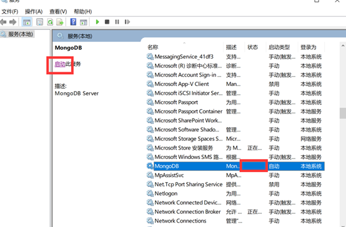Select Microsoft Account Sign-in service
This screenshot has height=227, width=346.
[x=235, y=75]
